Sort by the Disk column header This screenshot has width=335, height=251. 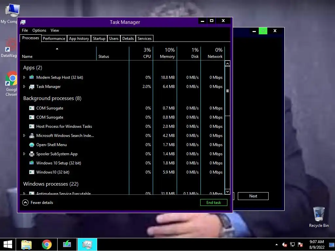[189, 53]
